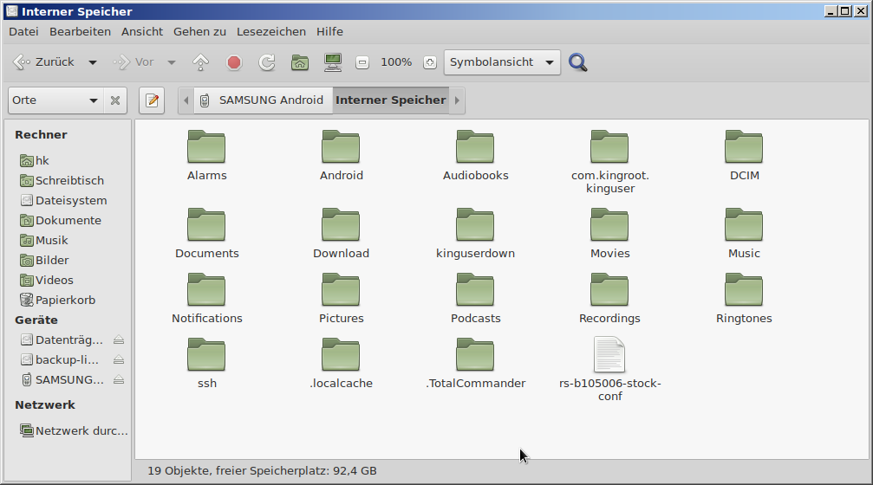Click the computer icon in the toolbar
Image resolution: width=873 pixels, height=485 pixels.
click(332, 62)
